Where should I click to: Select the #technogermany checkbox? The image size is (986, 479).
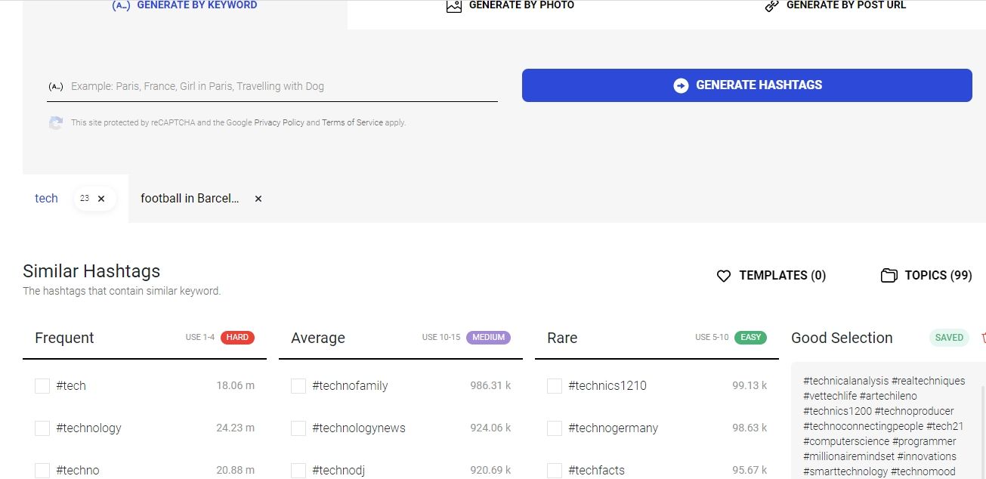(555, 428)
